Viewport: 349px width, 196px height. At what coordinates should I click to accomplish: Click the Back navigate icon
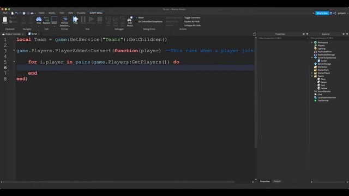point(23,20)
